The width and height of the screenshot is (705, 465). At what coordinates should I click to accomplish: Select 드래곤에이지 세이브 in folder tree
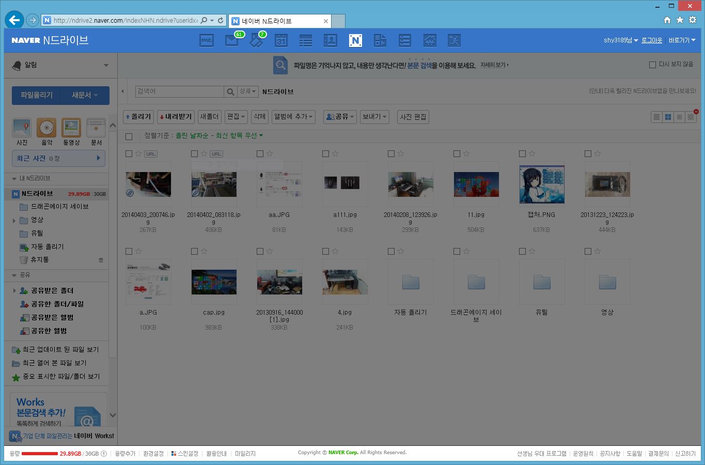coord(60,207)
